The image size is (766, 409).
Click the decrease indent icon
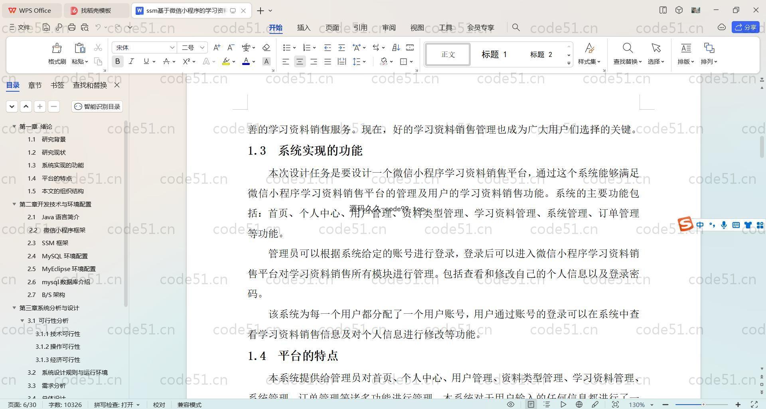click(x=328, y=48)
